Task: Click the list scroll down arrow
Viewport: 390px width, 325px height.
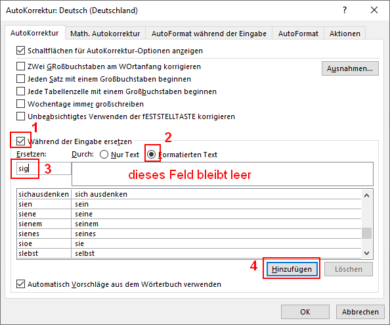Action: click(366, 253)
